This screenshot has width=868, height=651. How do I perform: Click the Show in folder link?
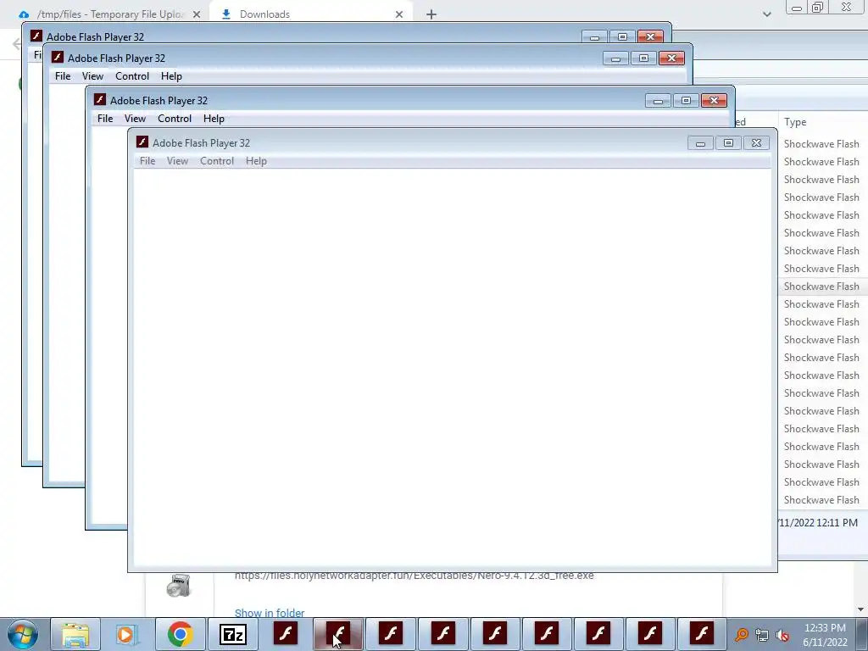[270, 613]
